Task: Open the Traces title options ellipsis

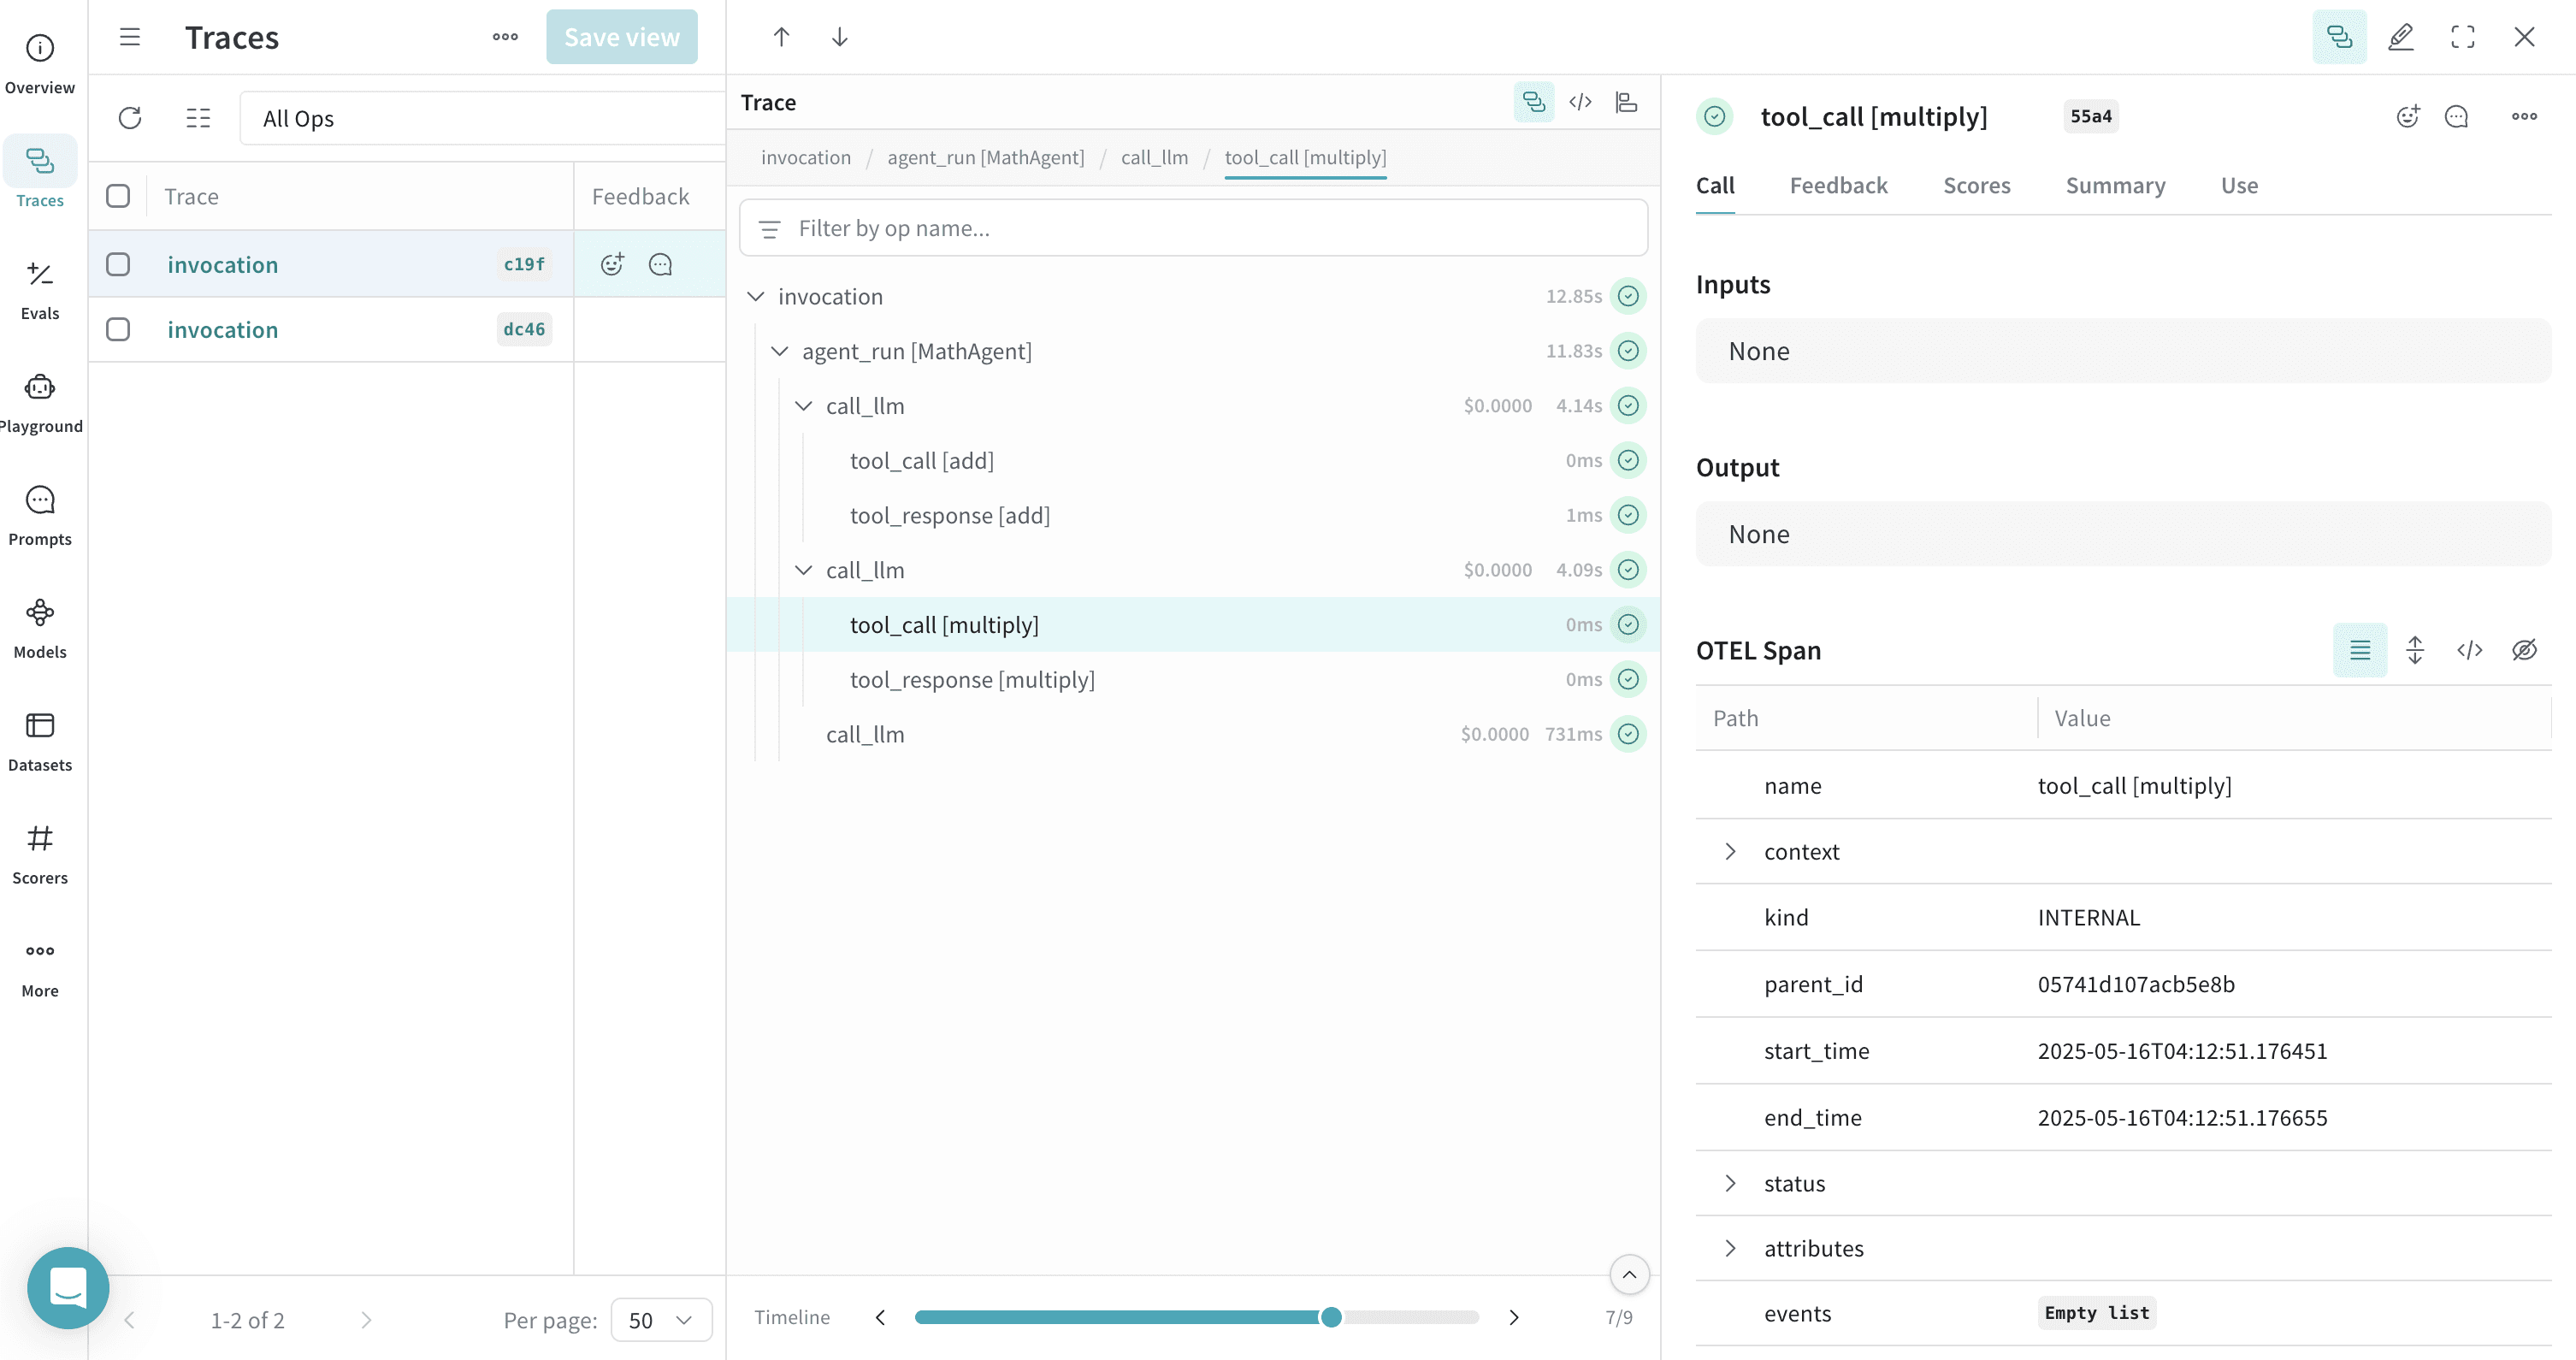Action: pyautogui.click(x=505, y=37)
